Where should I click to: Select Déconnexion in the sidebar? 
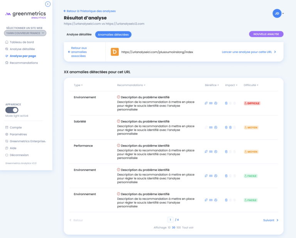(19, 155)
